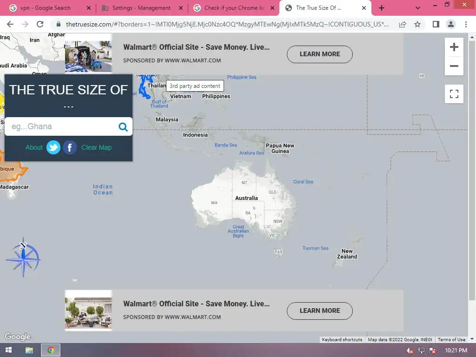Click the Vietnam map label
The height and width of the screenshot is (357, 476).
pos(180,97)
